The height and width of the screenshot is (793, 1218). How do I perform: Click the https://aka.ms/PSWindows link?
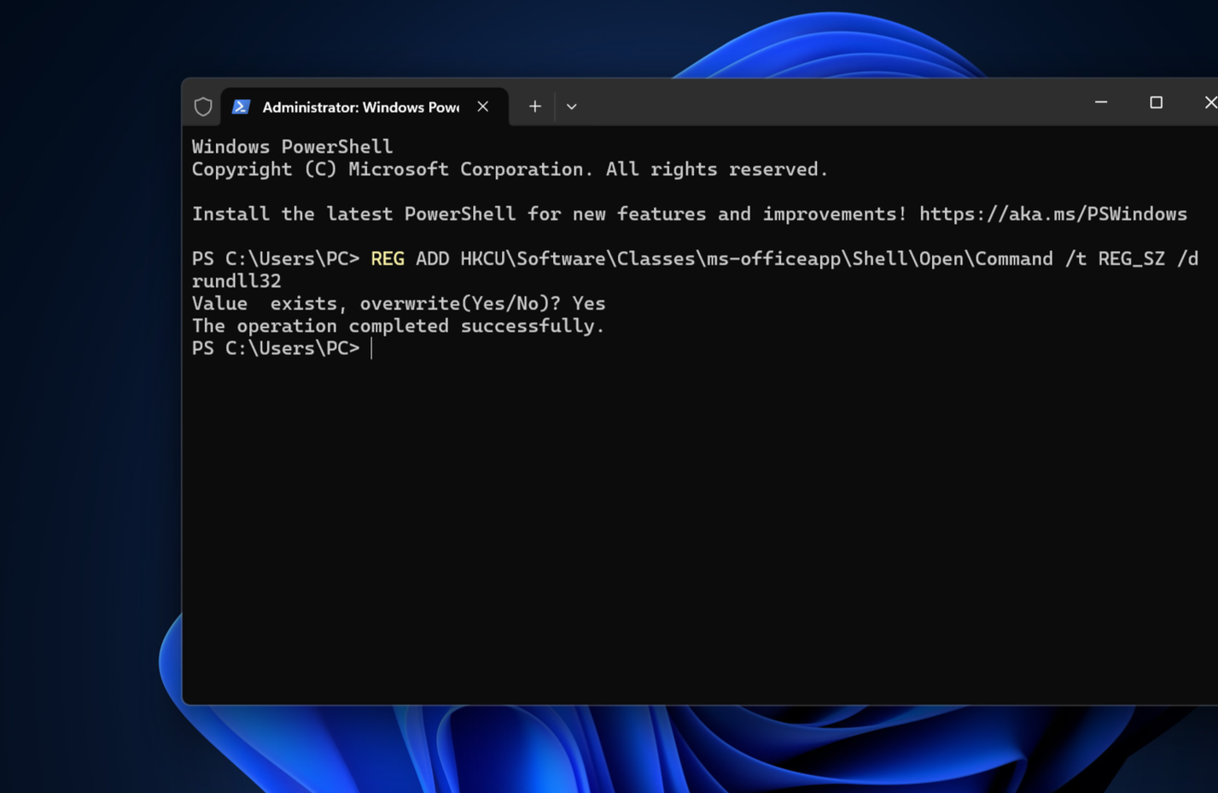point(1053,213)
